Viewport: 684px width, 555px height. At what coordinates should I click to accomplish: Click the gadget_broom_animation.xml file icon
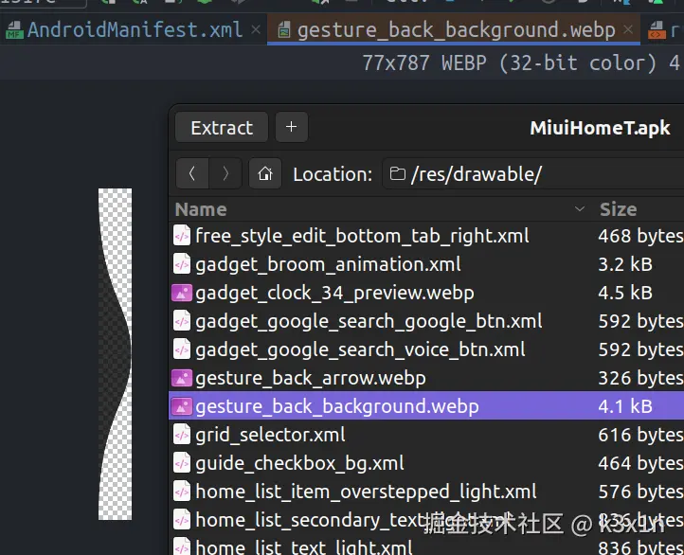(x=182, y=264)
